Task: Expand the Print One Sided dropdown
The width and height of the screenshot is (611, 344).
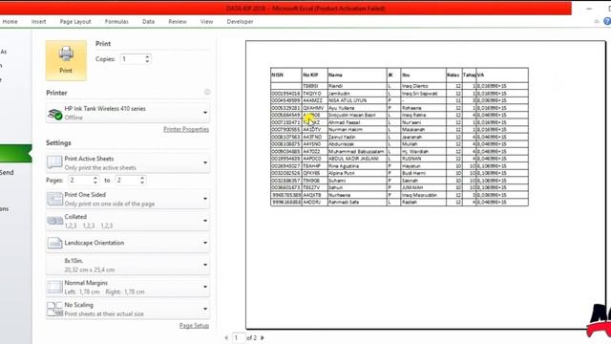Action: tap(128, 199)
